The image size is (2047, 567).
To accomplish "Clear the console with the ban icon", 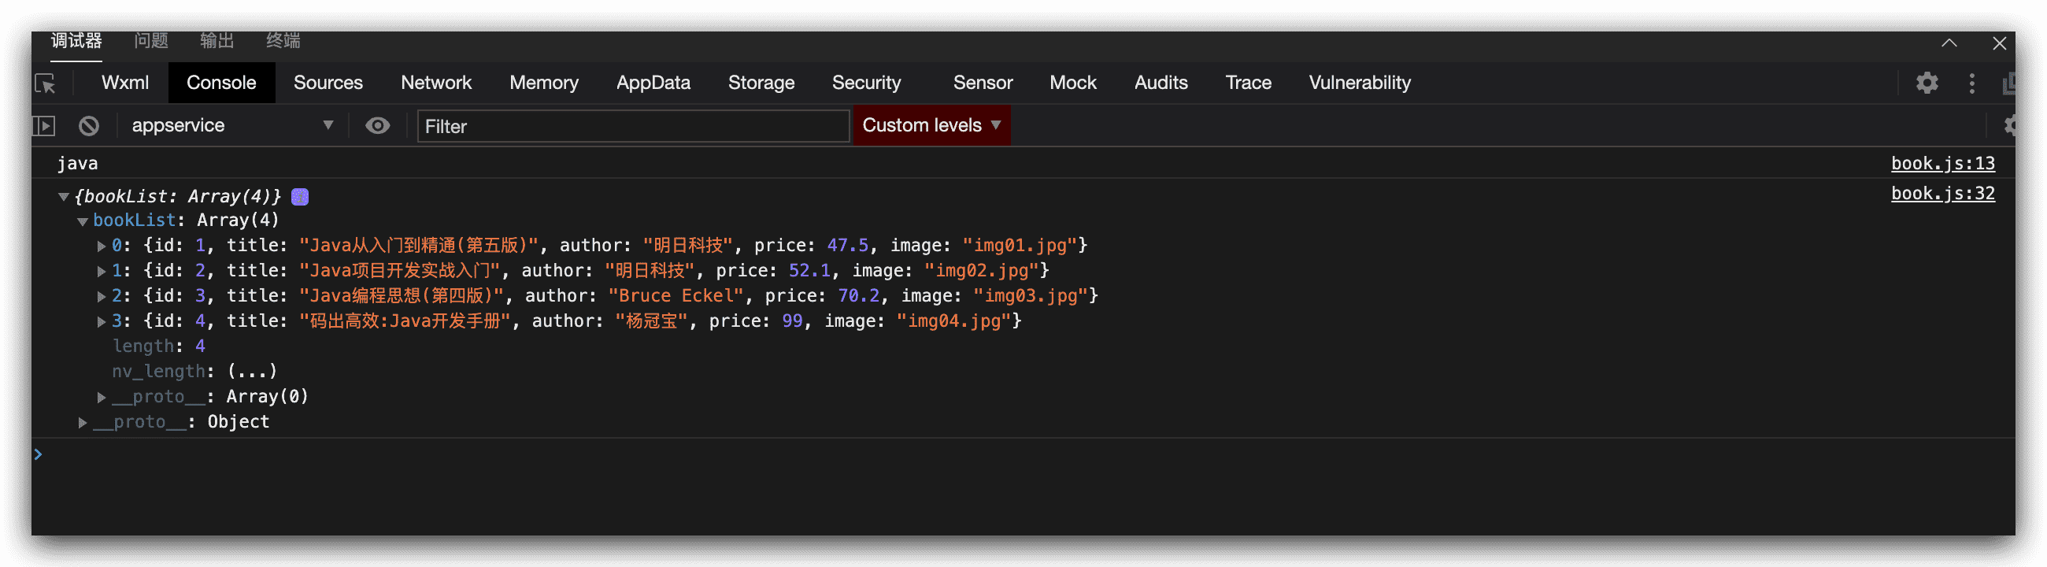I will pyautogui.click(x=89, y=126).
